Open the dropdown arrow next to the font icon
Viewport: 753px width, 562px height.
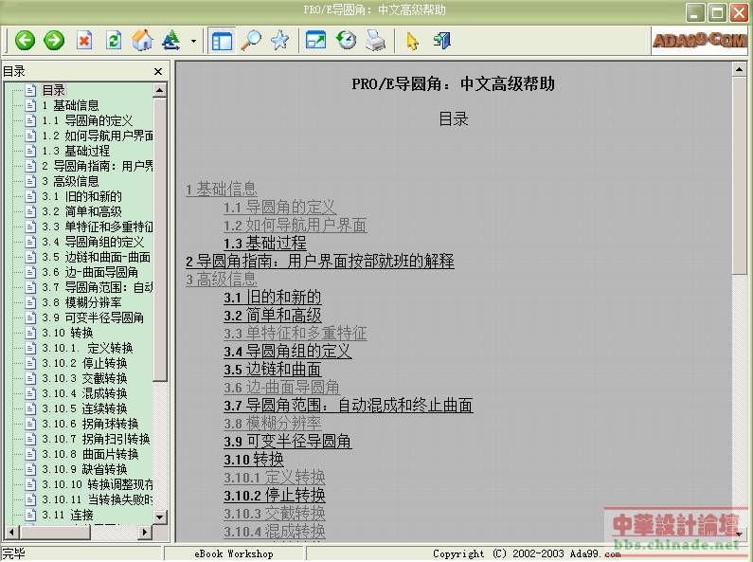pyautogui.click(x=193, y=41)
